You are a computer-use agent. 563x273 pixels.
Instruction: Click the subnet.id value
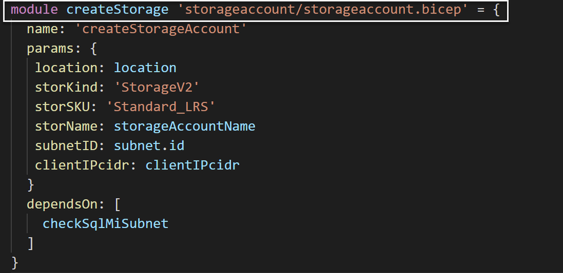(x=149, y=145)
